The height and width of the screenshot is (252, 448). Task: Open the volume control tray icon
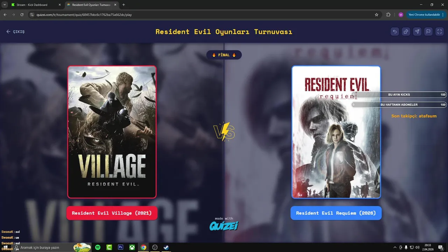[x=417, y=247]
